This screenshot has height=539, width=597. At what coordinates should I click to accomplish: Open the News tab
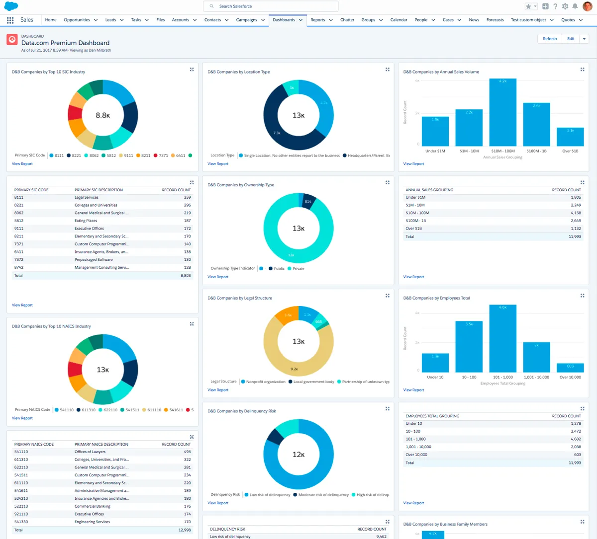tap(474, 20)
